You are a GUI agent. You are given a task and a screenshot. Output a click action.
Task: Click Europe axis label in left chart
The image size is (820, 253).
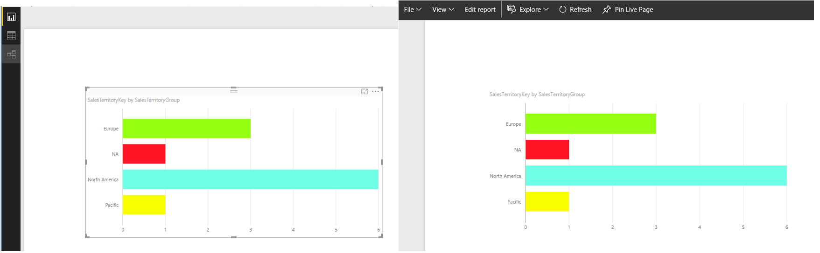coord(111,129)
